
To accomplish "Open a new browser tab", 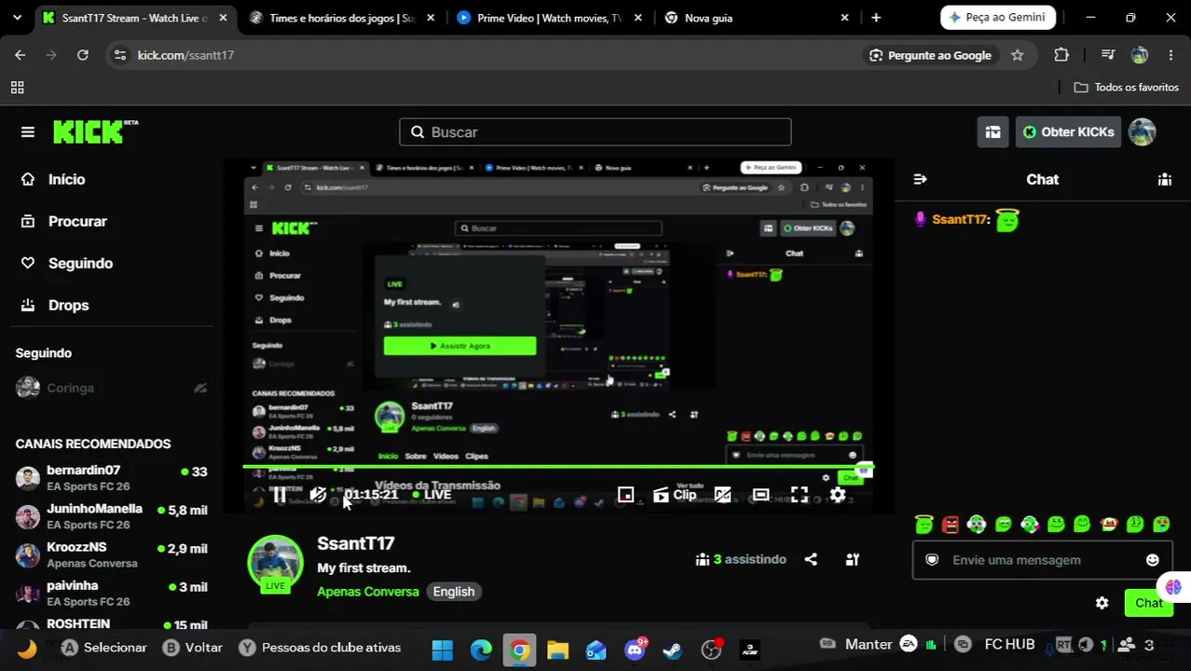I will [876, 18].
